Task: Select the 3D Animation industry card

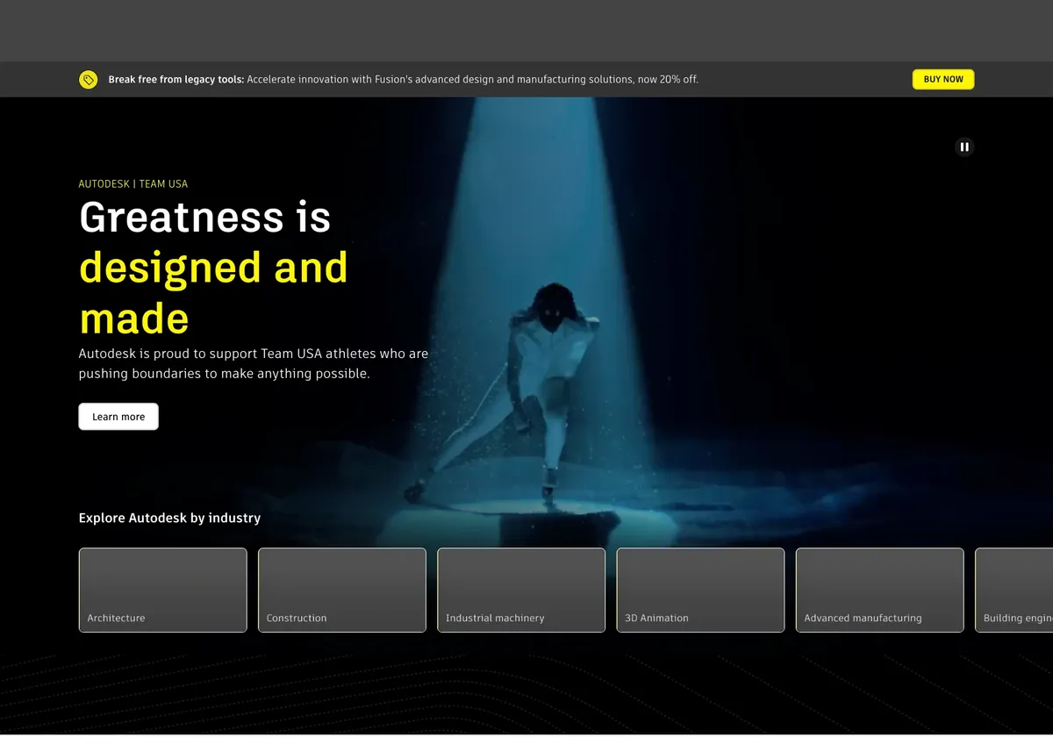Action: [700, 590]
